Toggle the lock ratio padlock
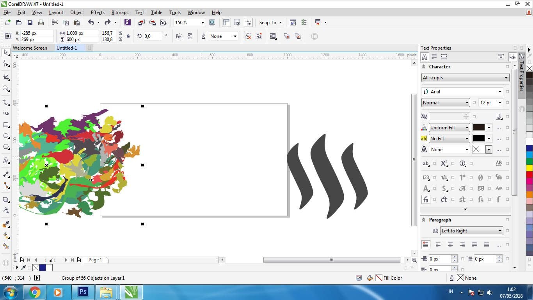 click(x=128, y=36)
